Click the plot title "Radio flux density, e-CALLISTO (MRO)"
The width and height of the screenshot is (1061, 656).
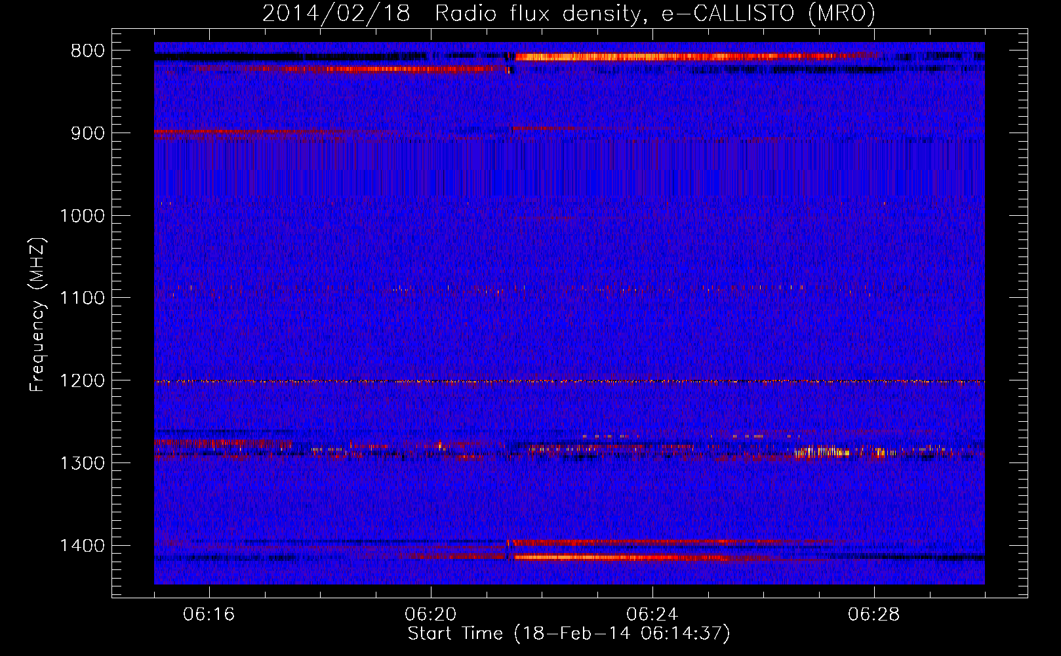(655, 13)
